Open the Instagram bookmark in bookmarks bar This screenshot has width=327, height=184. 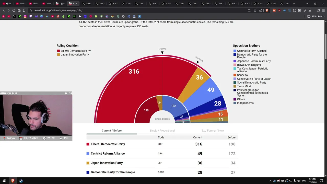click(x=25, y=16)
